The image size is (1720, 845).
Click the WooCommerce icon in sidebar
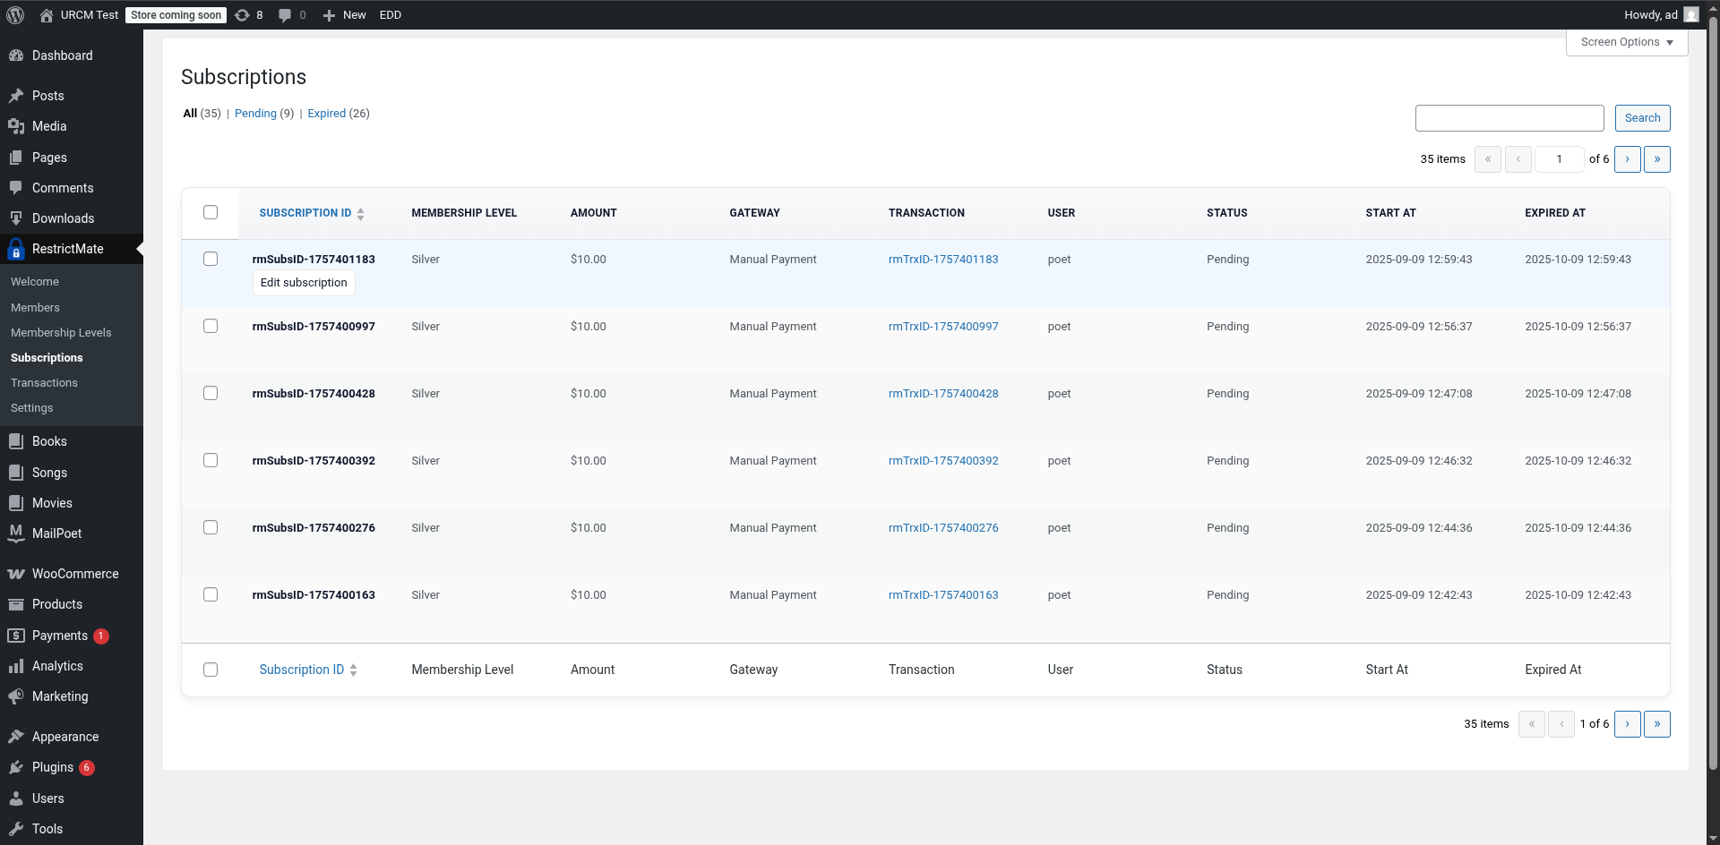[x=16, y=574]
